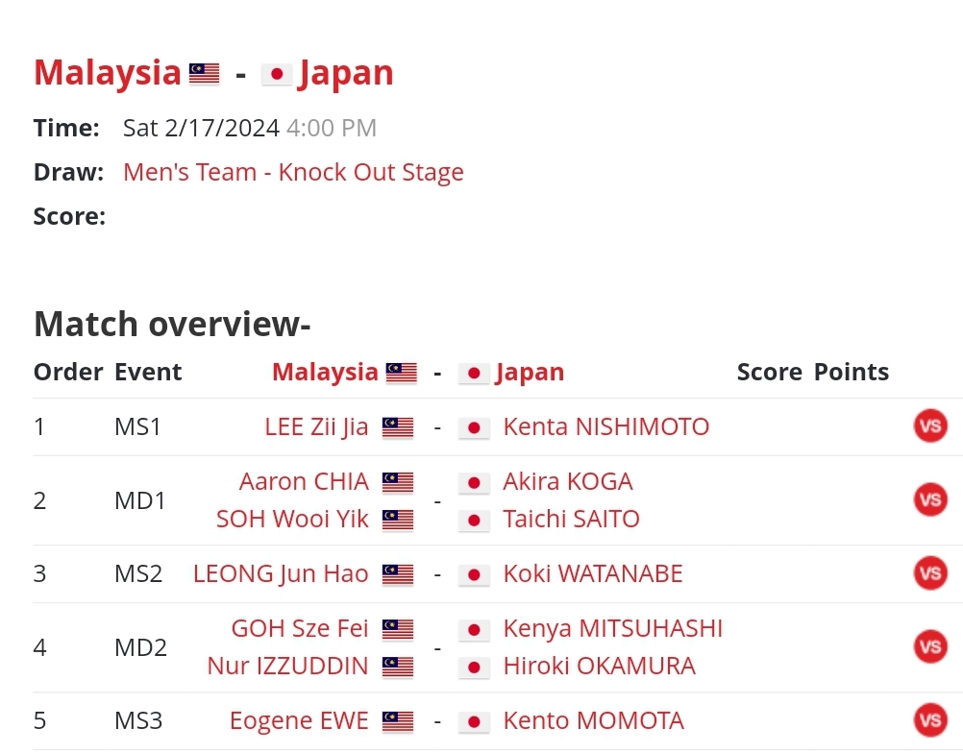963x753 pixels.
Task: Open Nur IZZUDDIN player page
Action: (x=287, y=666)
